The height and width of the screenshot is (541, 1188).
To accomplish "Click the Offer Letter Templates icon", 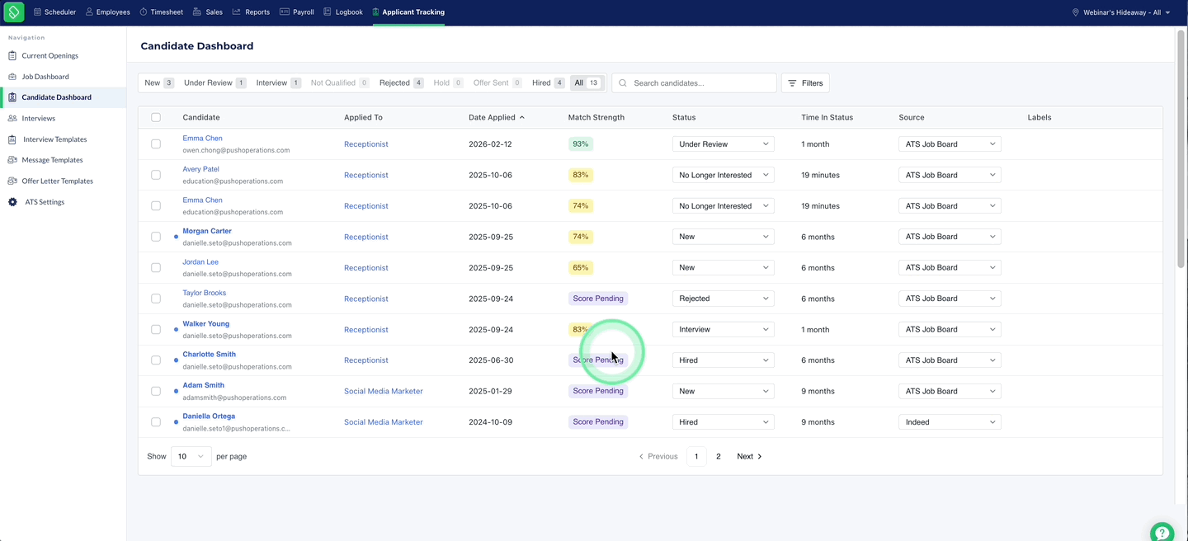I will 12,181.
